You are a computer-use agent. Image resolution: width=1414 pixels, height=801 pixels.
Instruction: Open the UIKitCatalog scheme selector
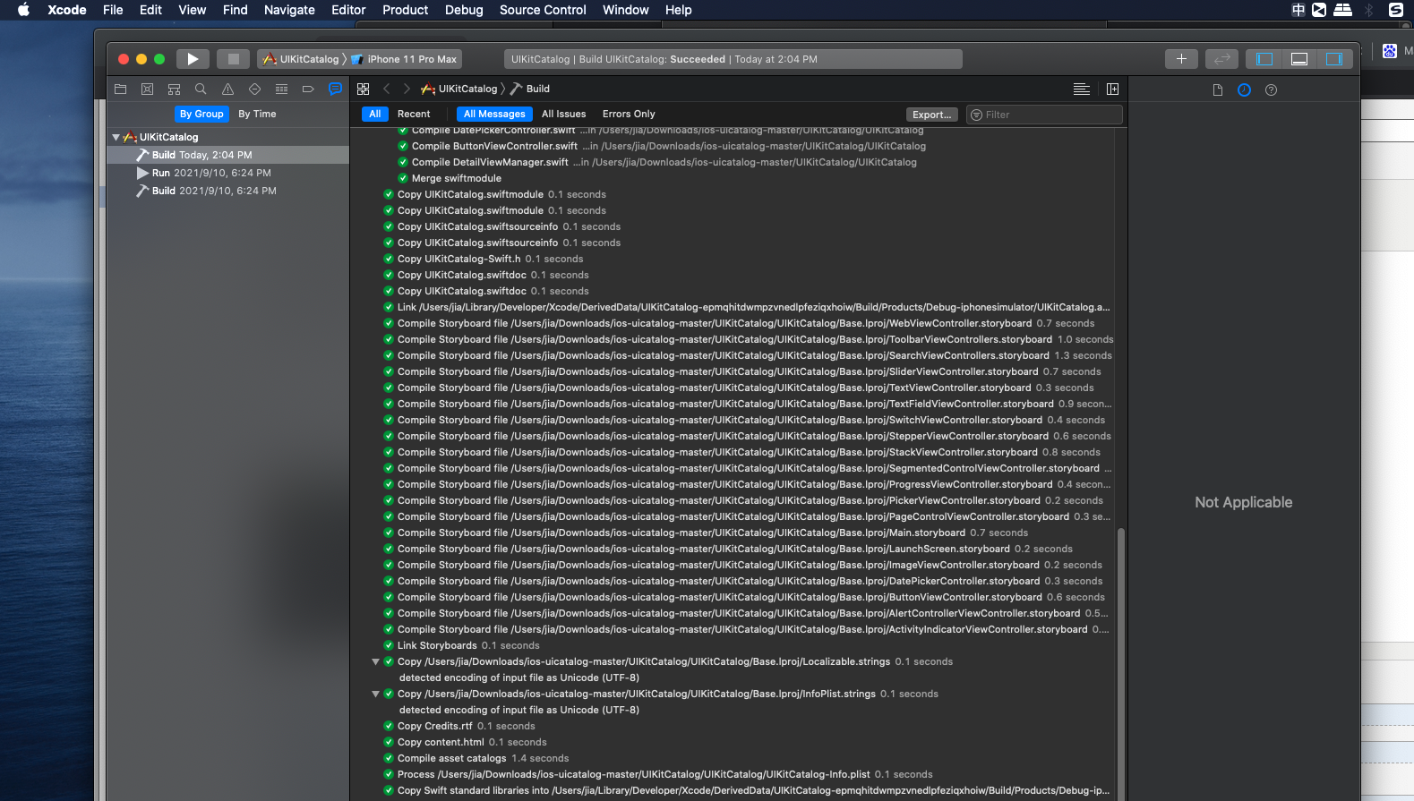[301, 59]
